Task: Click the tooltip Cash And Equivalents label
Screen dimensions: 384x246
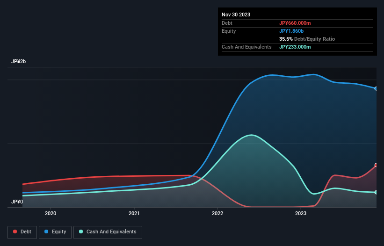Action: pos(246,47)
